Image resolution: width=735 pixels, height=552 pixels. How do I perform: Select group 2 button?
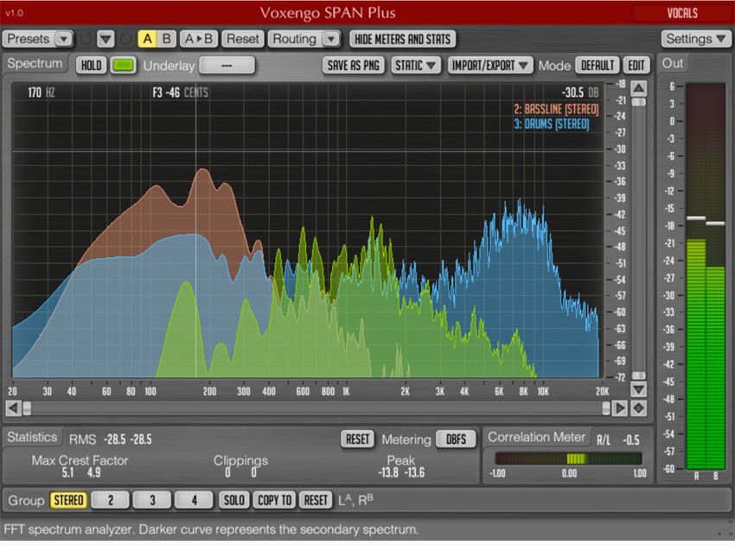pyautogui.click(x=110, y=500)
